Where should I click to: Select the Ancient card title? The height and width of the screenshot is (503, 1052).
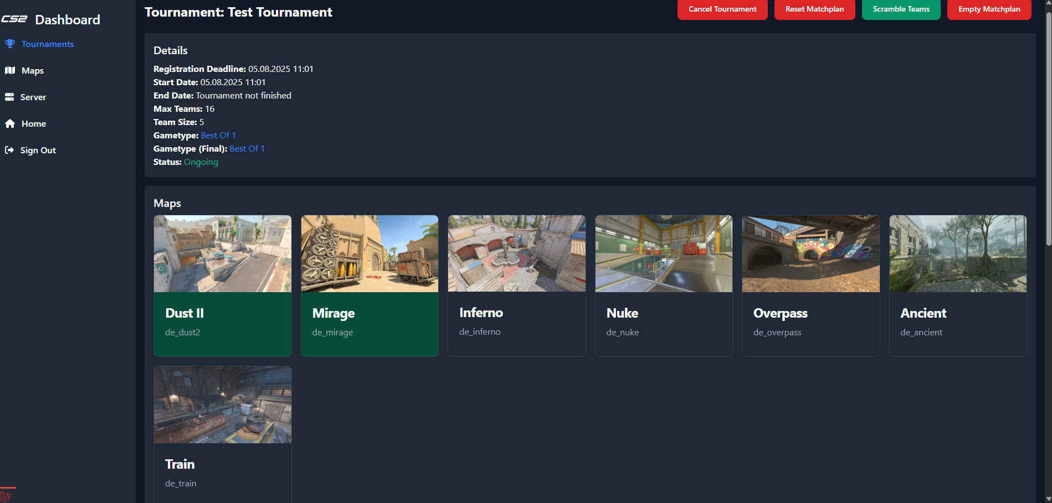point(923,313)
